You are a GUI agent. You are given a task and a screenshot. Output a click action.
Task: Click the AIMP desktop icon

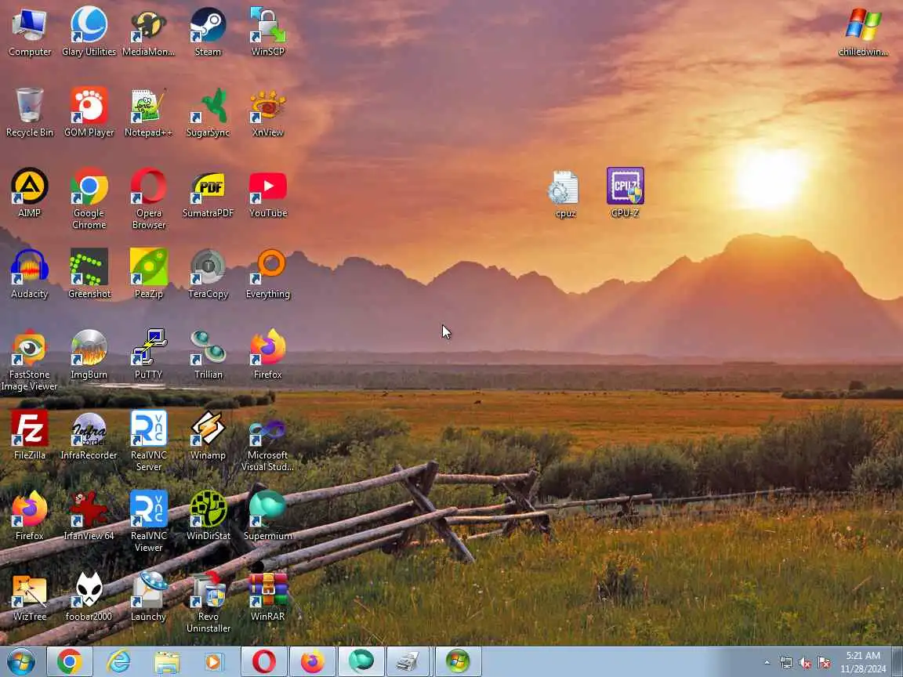pos(29,194)
